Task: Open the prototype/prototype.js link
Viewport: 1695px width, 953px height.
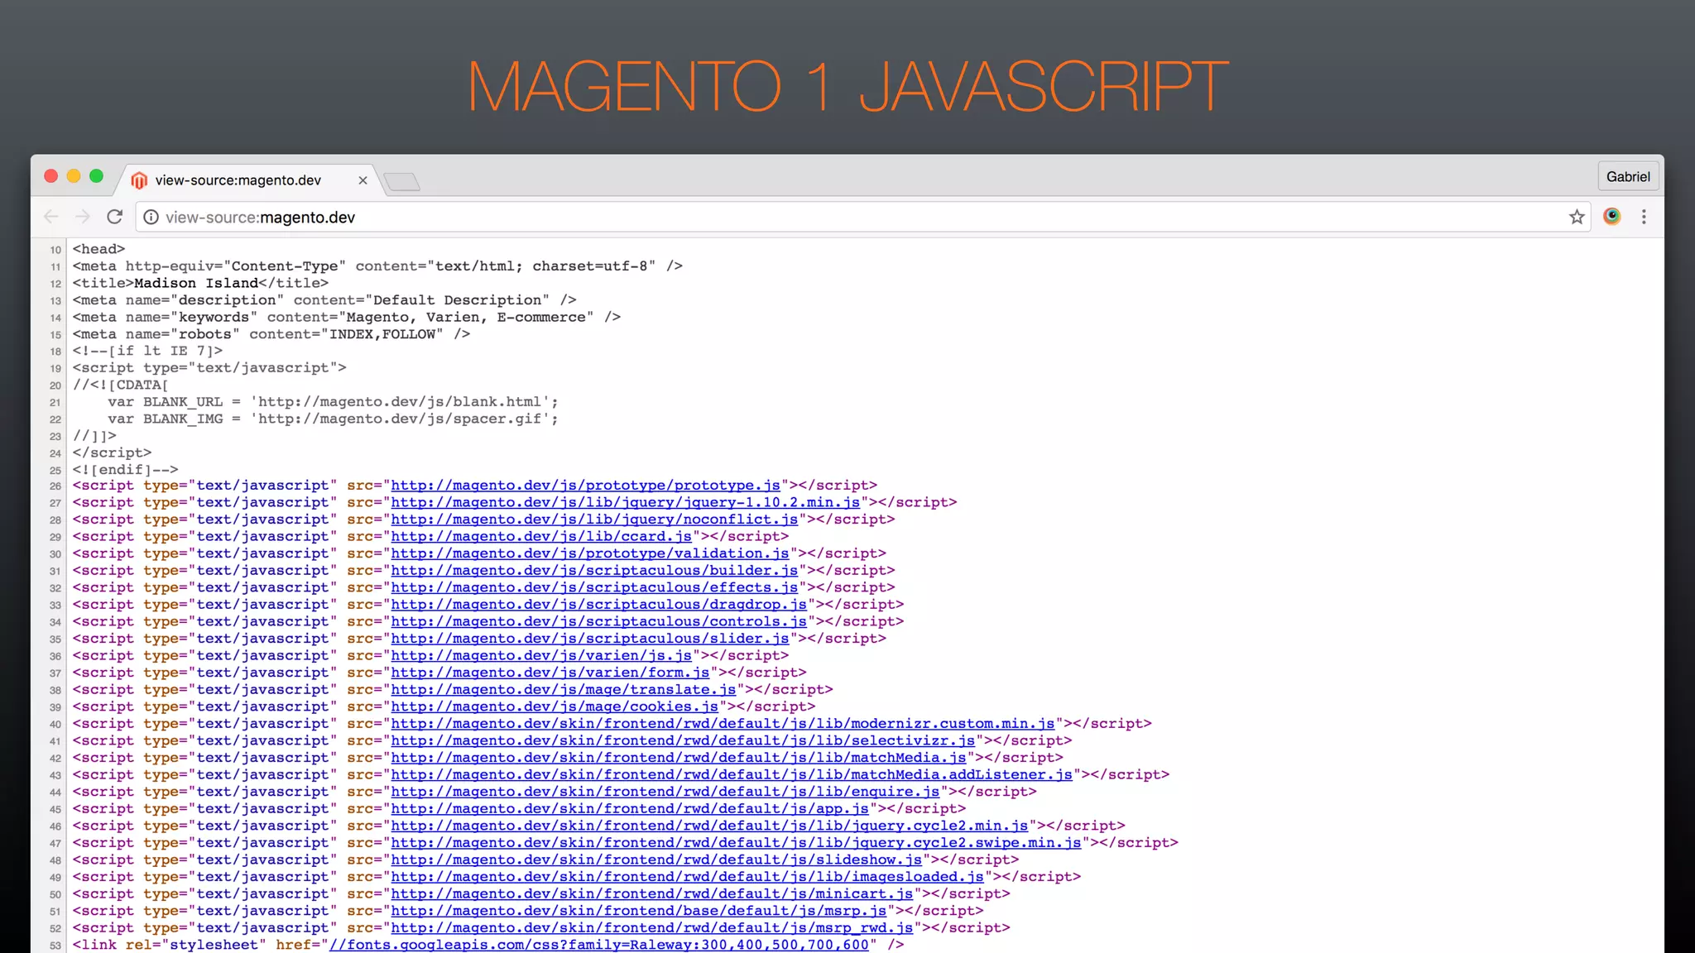Action: click(586, 486)
